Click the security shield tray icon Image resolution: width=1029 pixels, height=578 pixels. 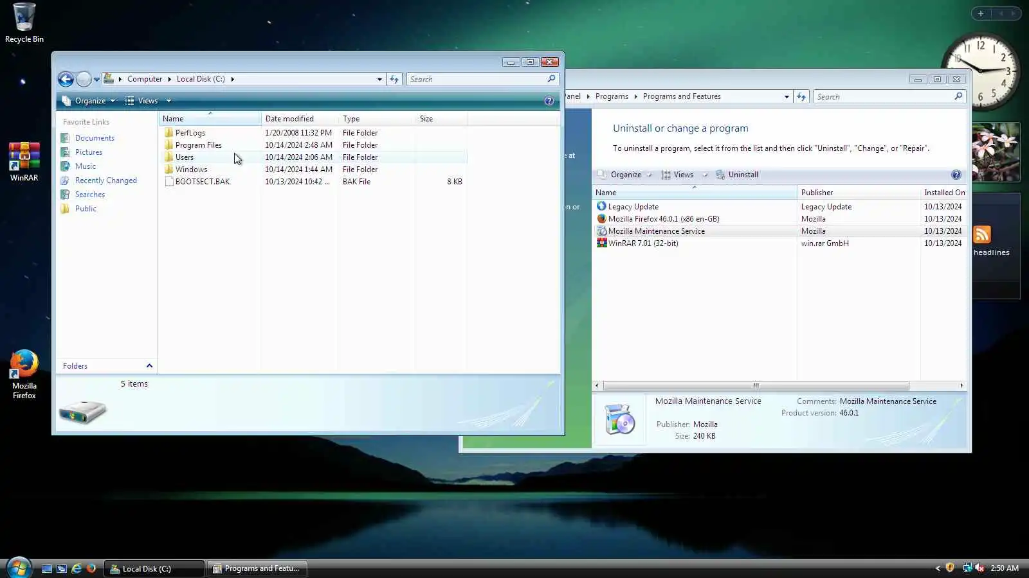coord(950,568)
